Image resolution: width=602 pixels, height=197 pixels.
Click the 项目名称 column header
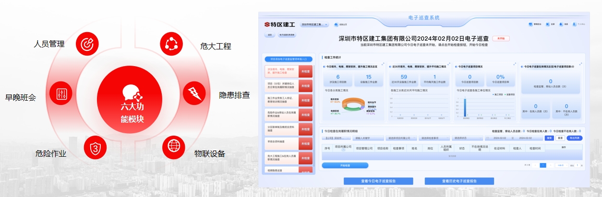(x=382, y=149)
